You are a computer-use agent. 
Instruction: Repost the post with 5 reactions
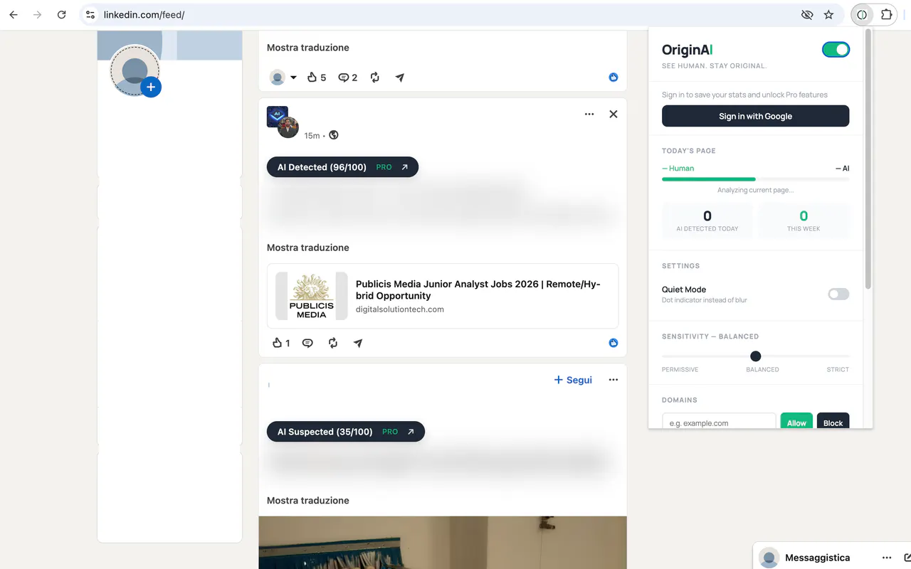click(375, 78)
